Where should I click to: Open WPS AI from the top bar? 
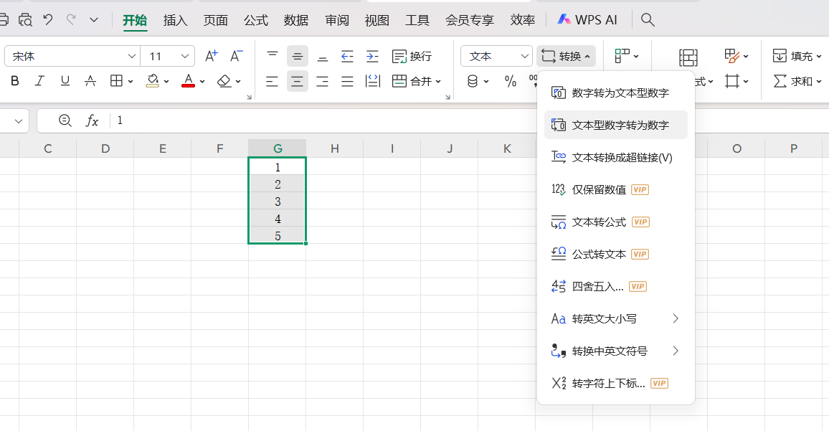click(x=587, y=19)
